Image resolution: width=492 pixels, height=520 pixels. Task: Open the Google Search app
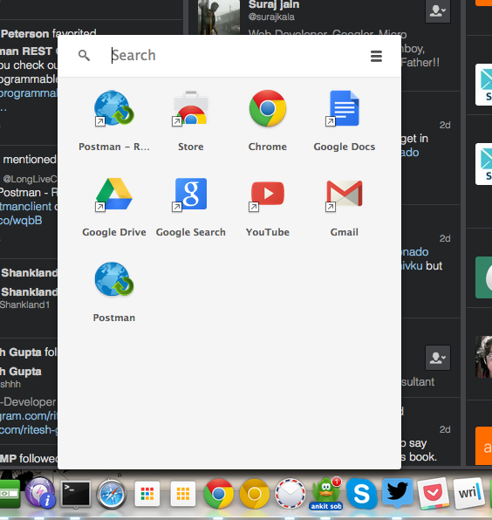click(191, 207)
